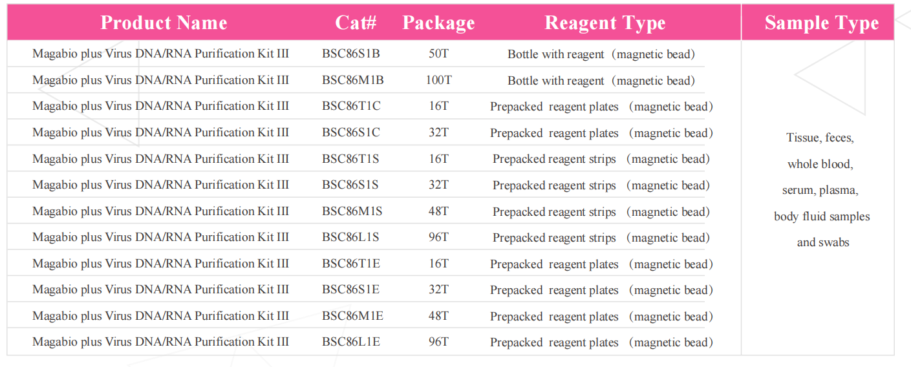Click the Sample Type column header
The height and width of the screenshot is (367, 911).
coord(821,23)
